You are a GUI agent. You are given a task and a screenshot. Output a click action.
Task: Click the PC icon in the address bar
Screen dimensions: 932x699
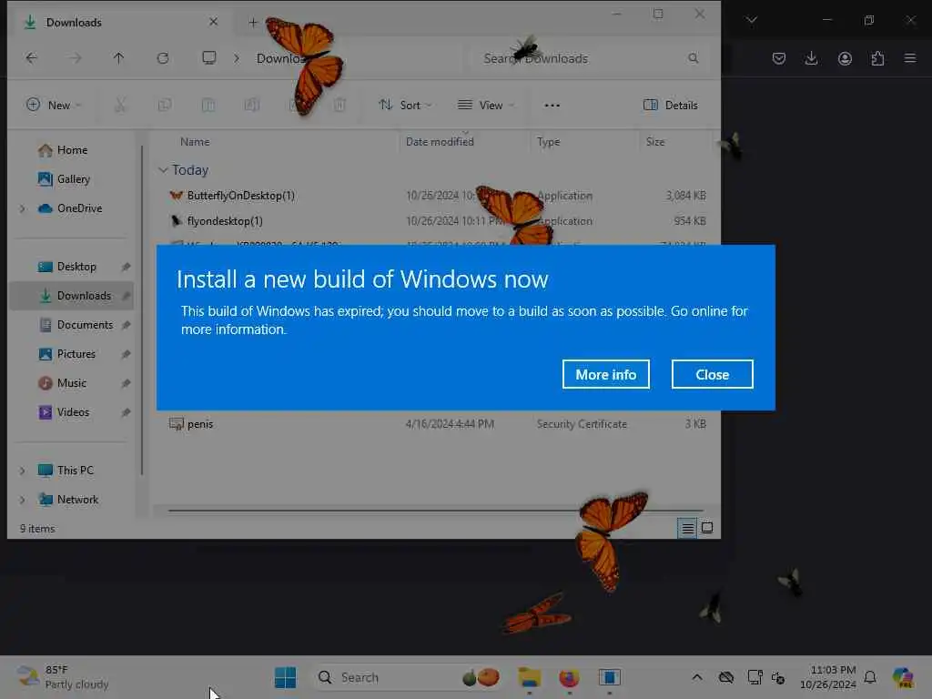(209, 58)
